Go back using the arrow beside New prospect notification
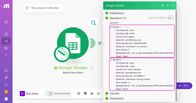Screen dimensions: 196x103 click(x=27, y=8)
